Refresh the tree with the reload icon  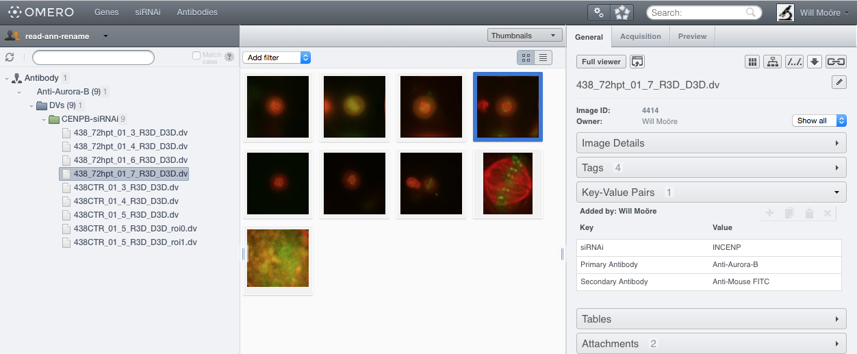tap(10, 58)
